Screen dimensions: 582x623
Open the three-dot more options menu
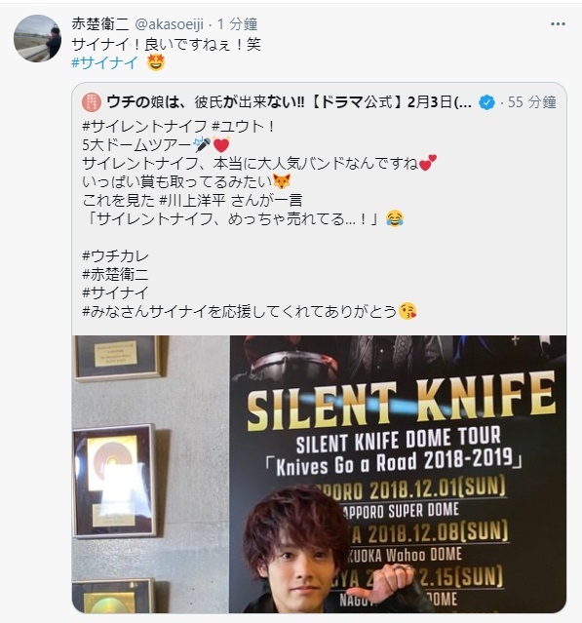pos(558,24)
